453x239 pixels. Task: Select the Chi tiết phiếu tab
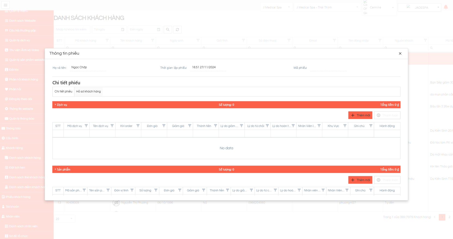63,92
